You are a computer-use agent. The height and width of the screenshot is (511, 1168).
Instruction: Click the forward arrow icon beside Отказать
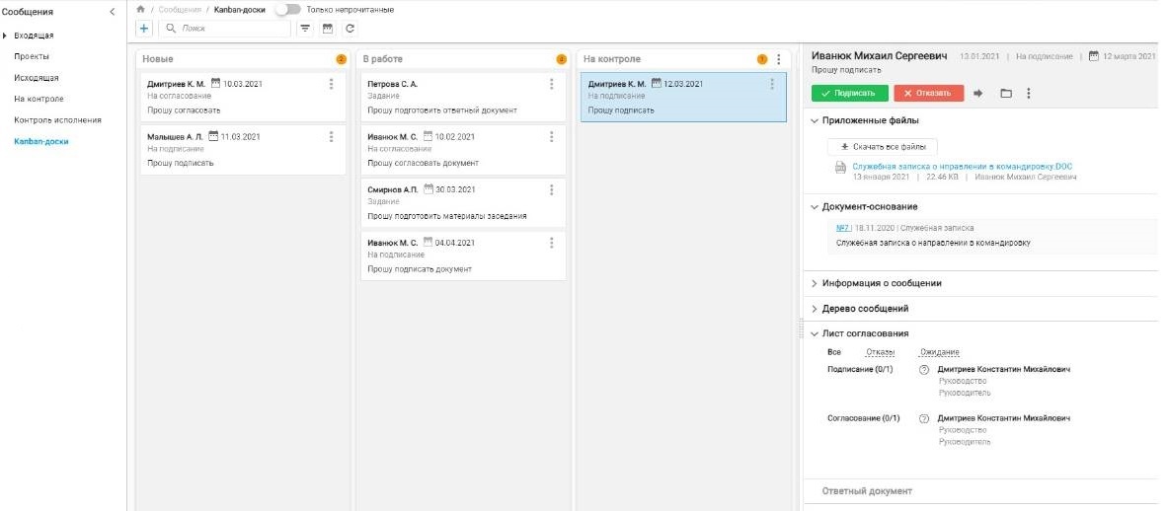978,94
